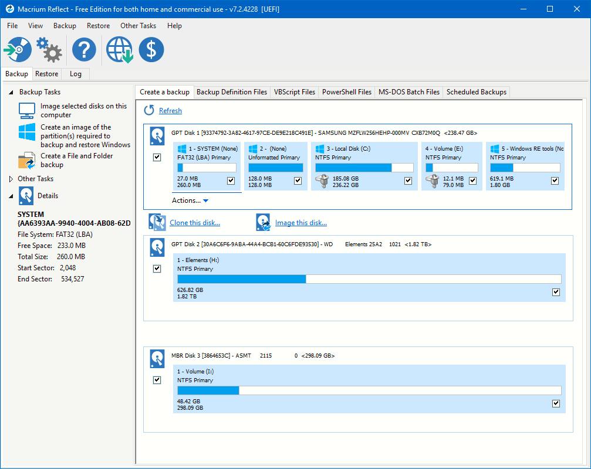This screenshot has width=591, height=469.
Task: Click the monitor icon for imaging selected disks
Action: pos(27,111)
